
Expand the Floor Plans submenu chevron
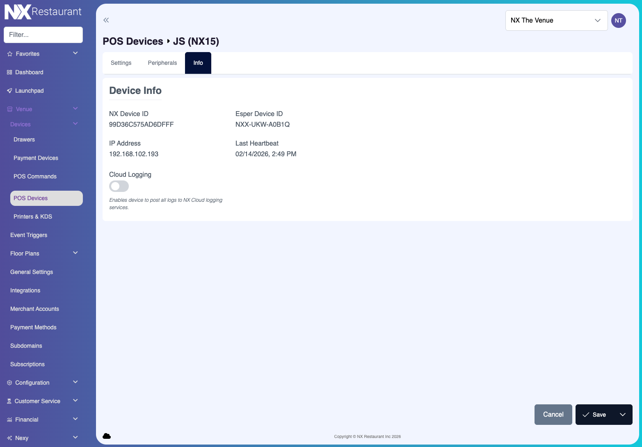click(x=75, y=253)
